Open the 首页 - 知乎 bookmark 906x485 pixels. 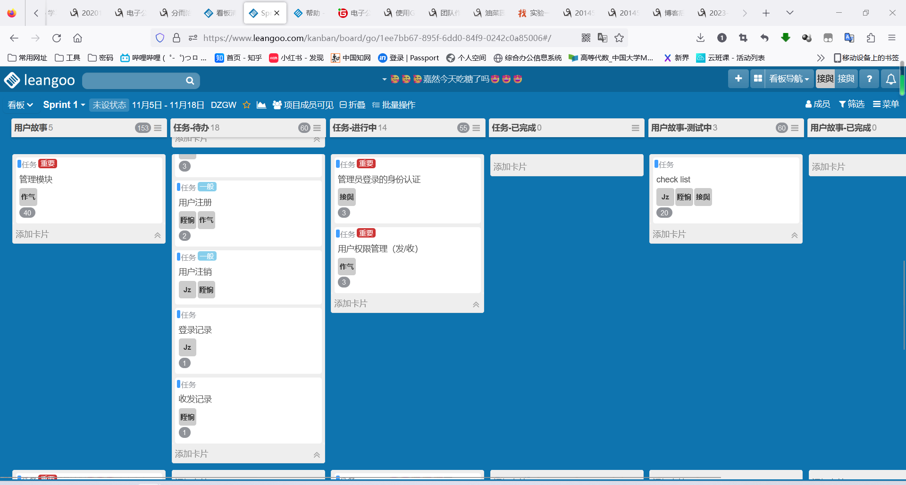[238, 58]
